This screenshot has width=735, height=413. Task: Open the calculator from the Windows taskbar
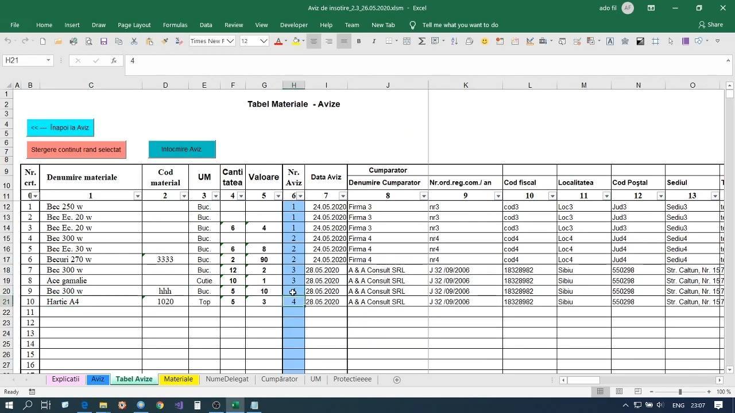point(197,405)
